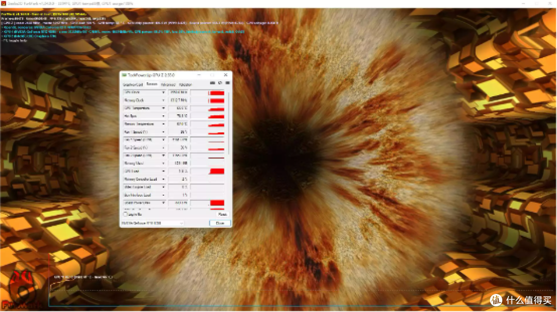Open the Advanced tab
The width and height of the screenshot is (557, 312).
(x=168, y=85)
